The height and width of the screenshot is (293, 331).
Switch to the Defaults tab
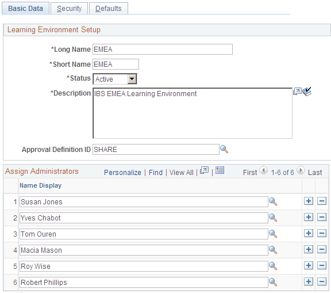point(109,9)
